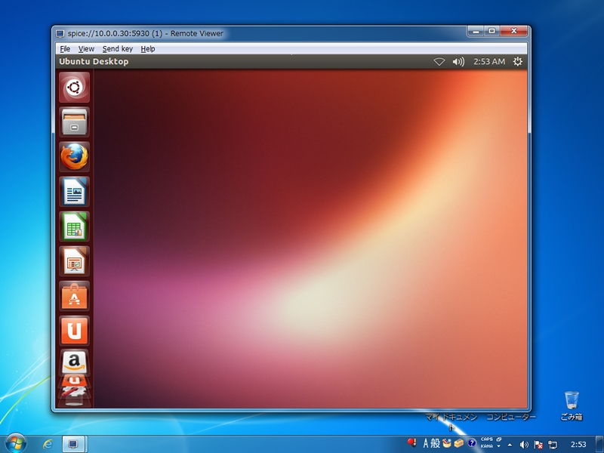Open the Help menu in Remote Viewer

[x=147, y=49]
